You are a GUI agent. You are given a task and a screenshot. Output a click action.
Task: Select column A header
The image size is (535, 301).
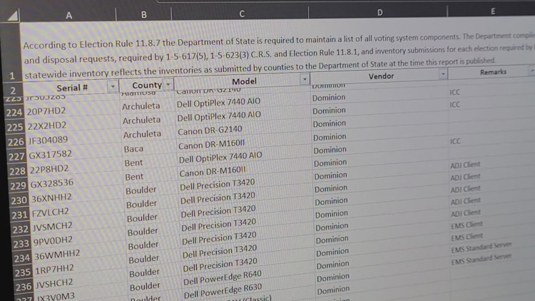tap(69, 16)
